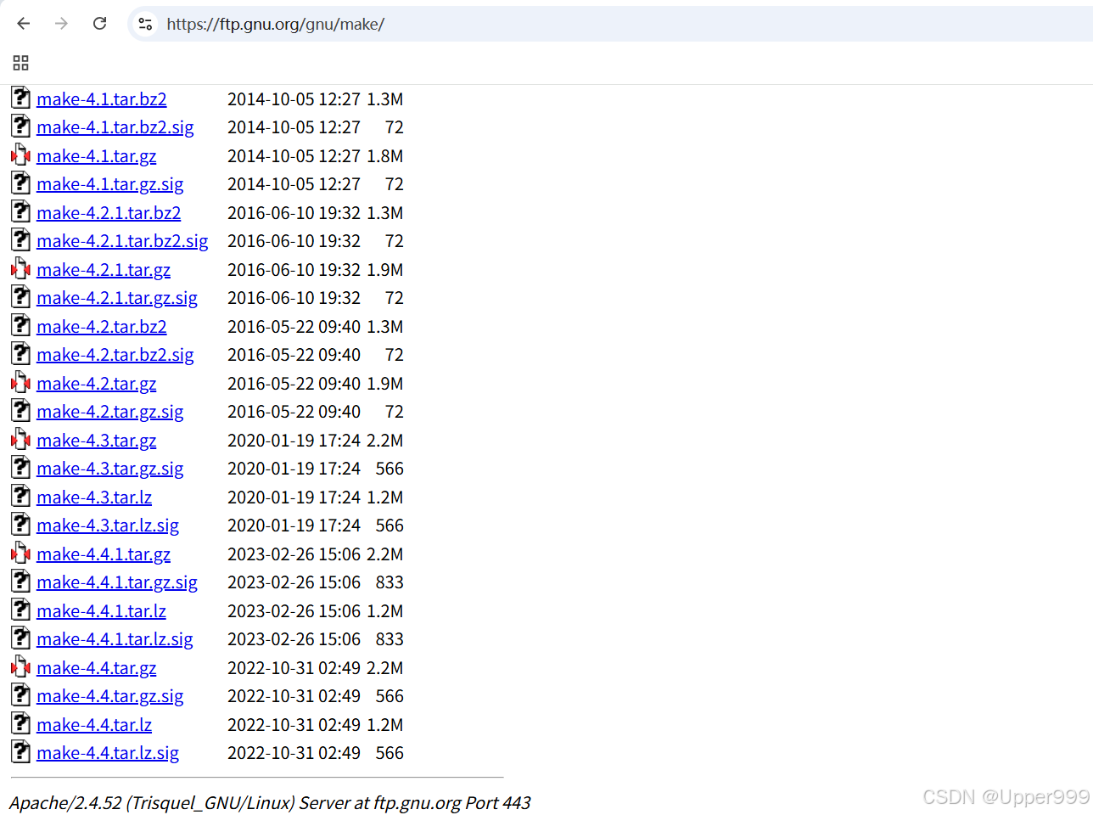Click the compressed icon beside make-4.1.tar.gz

(x=21, y=155)
